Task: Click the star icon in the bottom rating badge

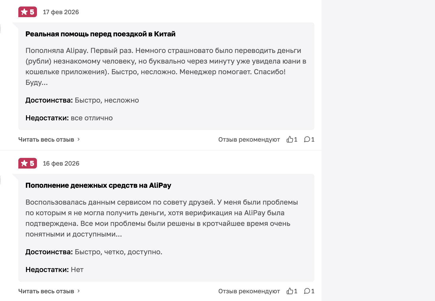Action: click(x=24, y=163)
